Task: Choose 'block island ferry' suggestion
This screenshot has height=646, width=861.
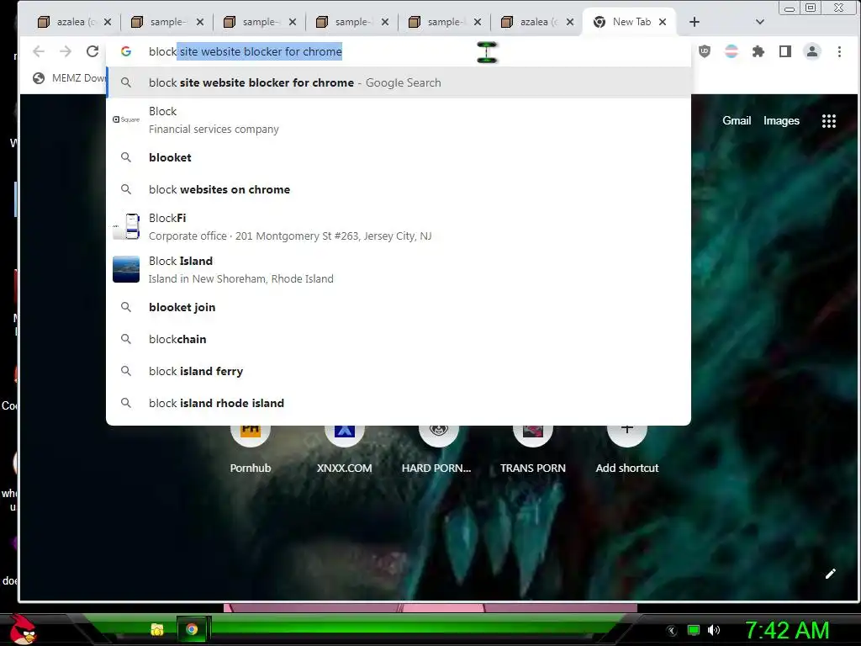Action: point(399,371)
